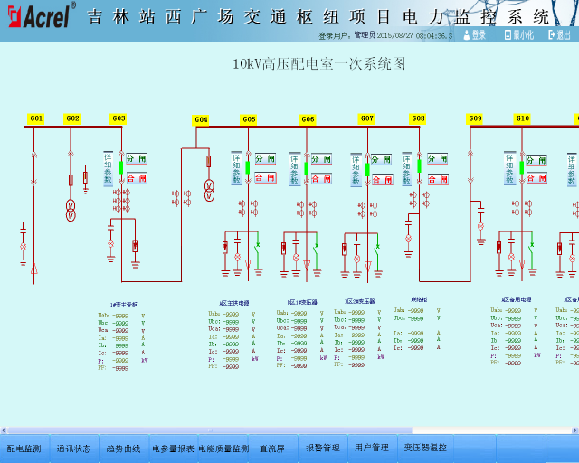The width and height of the screenshot is (579, 463).
Task: Click the 退出 exit icon in header
Action: pyautogui.click(x=557, y=34)
